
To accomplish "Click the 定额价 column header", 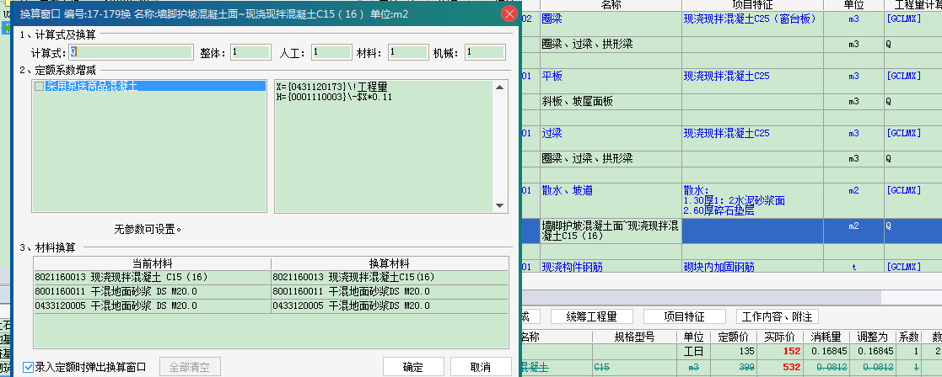I will click(x=734, y=337).
